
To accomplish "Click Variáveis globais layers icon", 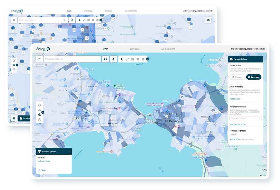I will click(39, 151).
